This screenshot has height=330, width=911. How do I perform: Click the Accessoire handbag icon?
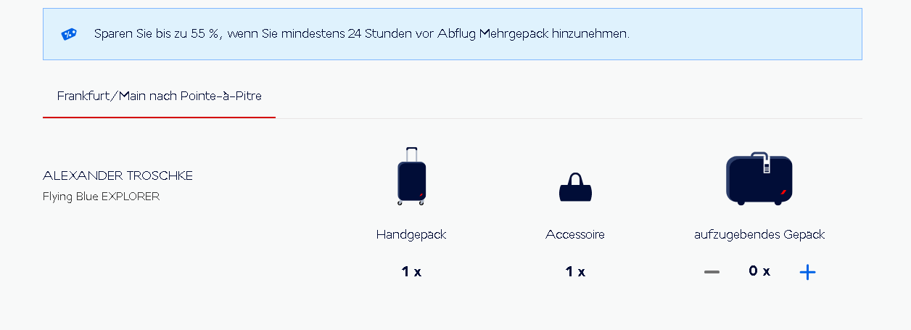click(x=575, y=189)
